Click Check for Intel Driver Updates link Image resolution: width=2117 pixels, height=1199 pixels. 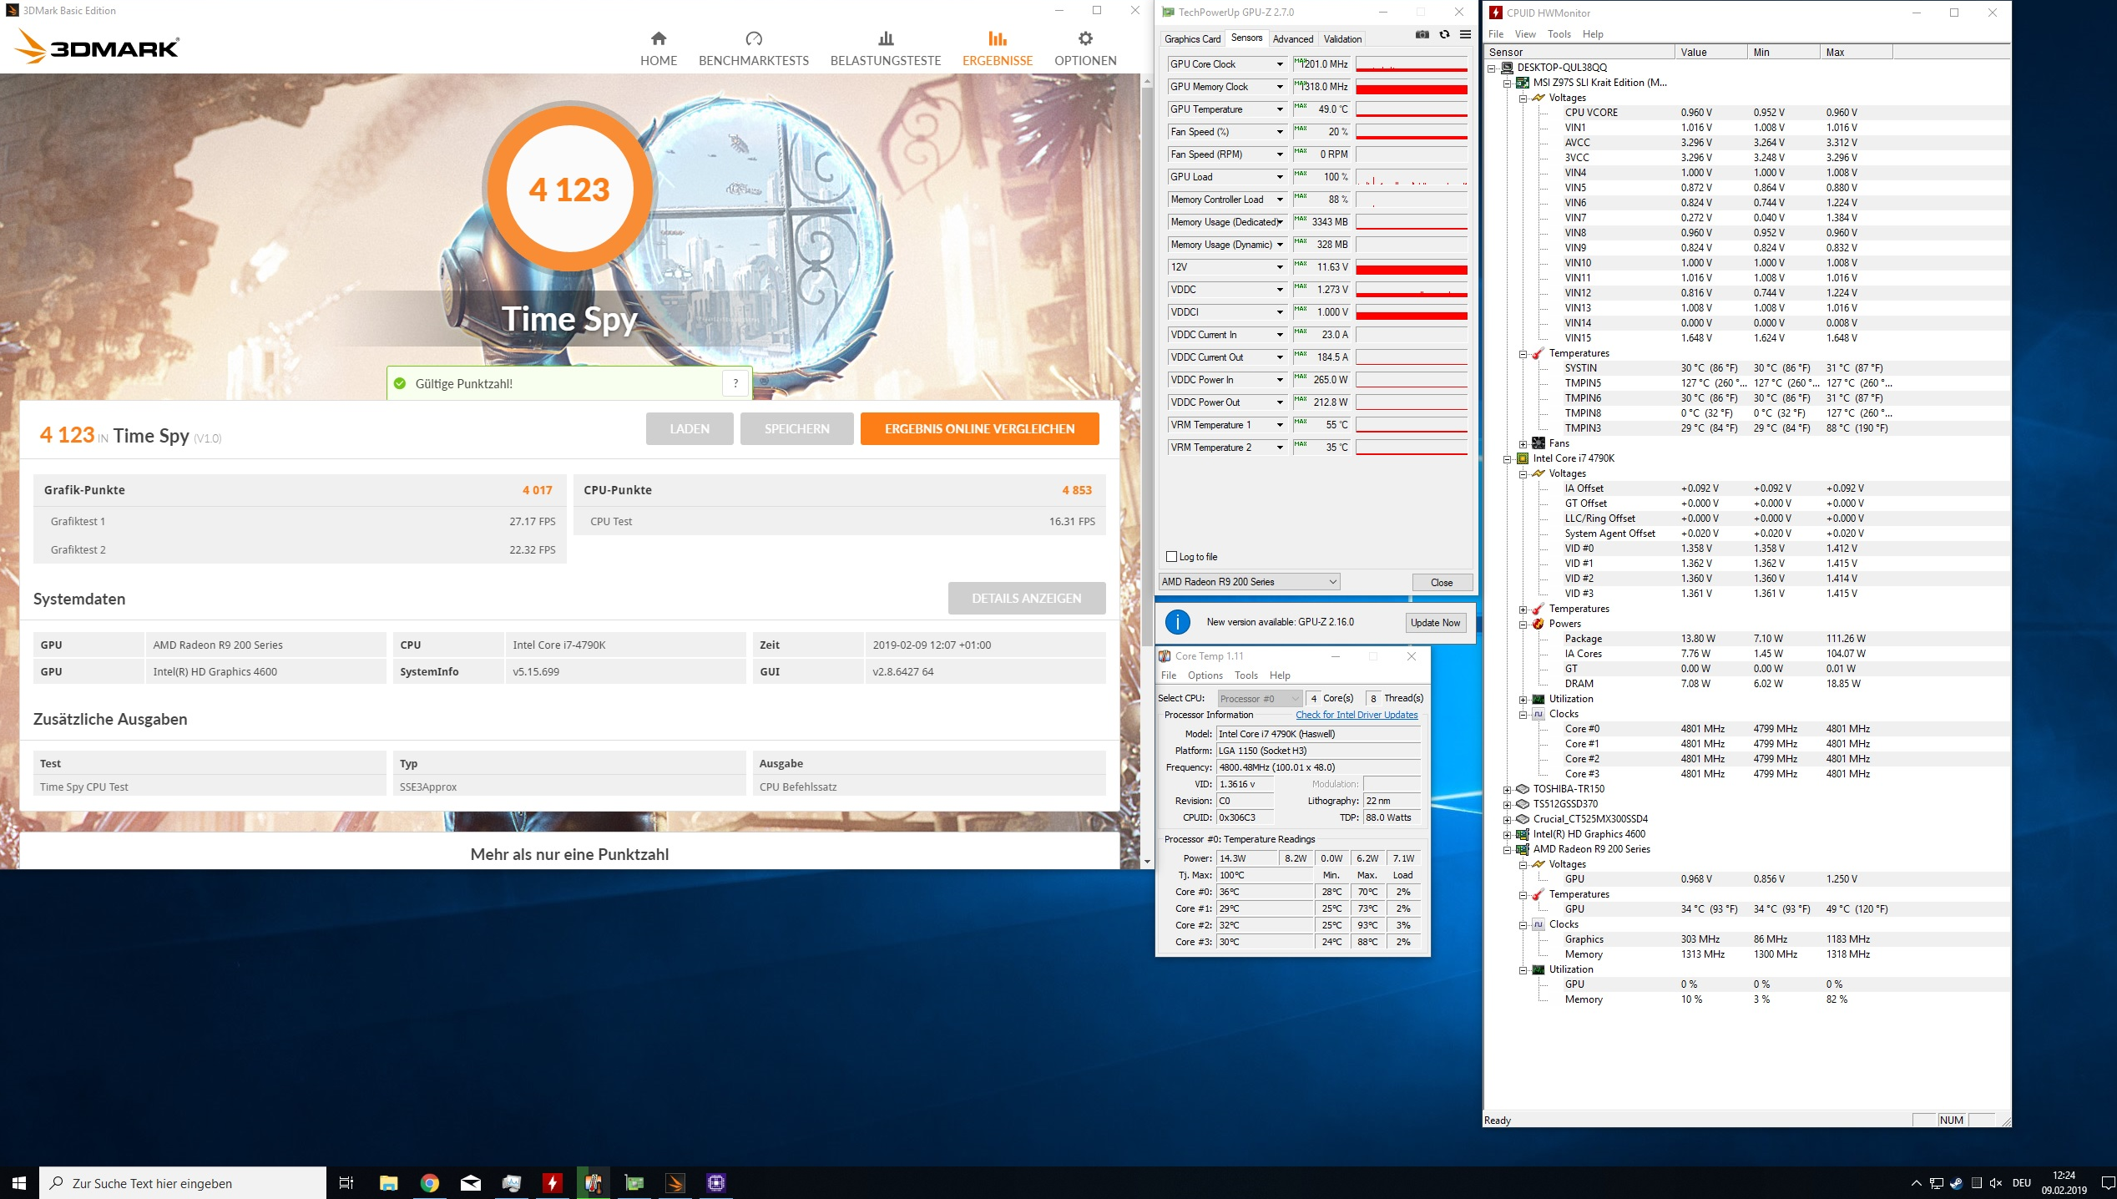coord(1357,715)
